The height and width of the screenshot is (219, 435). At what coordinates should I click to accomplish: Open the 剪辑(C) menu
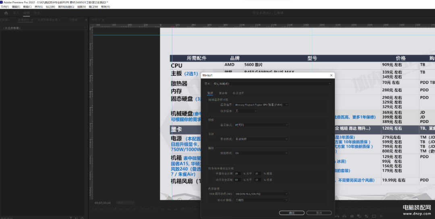[27, 7]
